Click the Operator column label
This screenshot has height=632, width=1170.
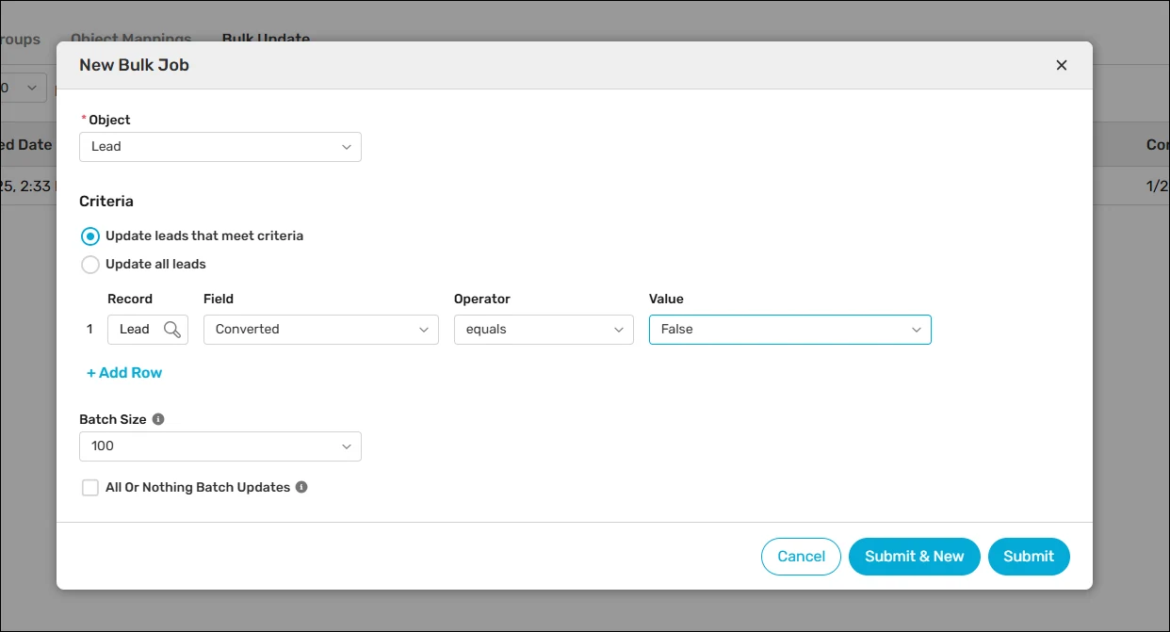[482, 299]
